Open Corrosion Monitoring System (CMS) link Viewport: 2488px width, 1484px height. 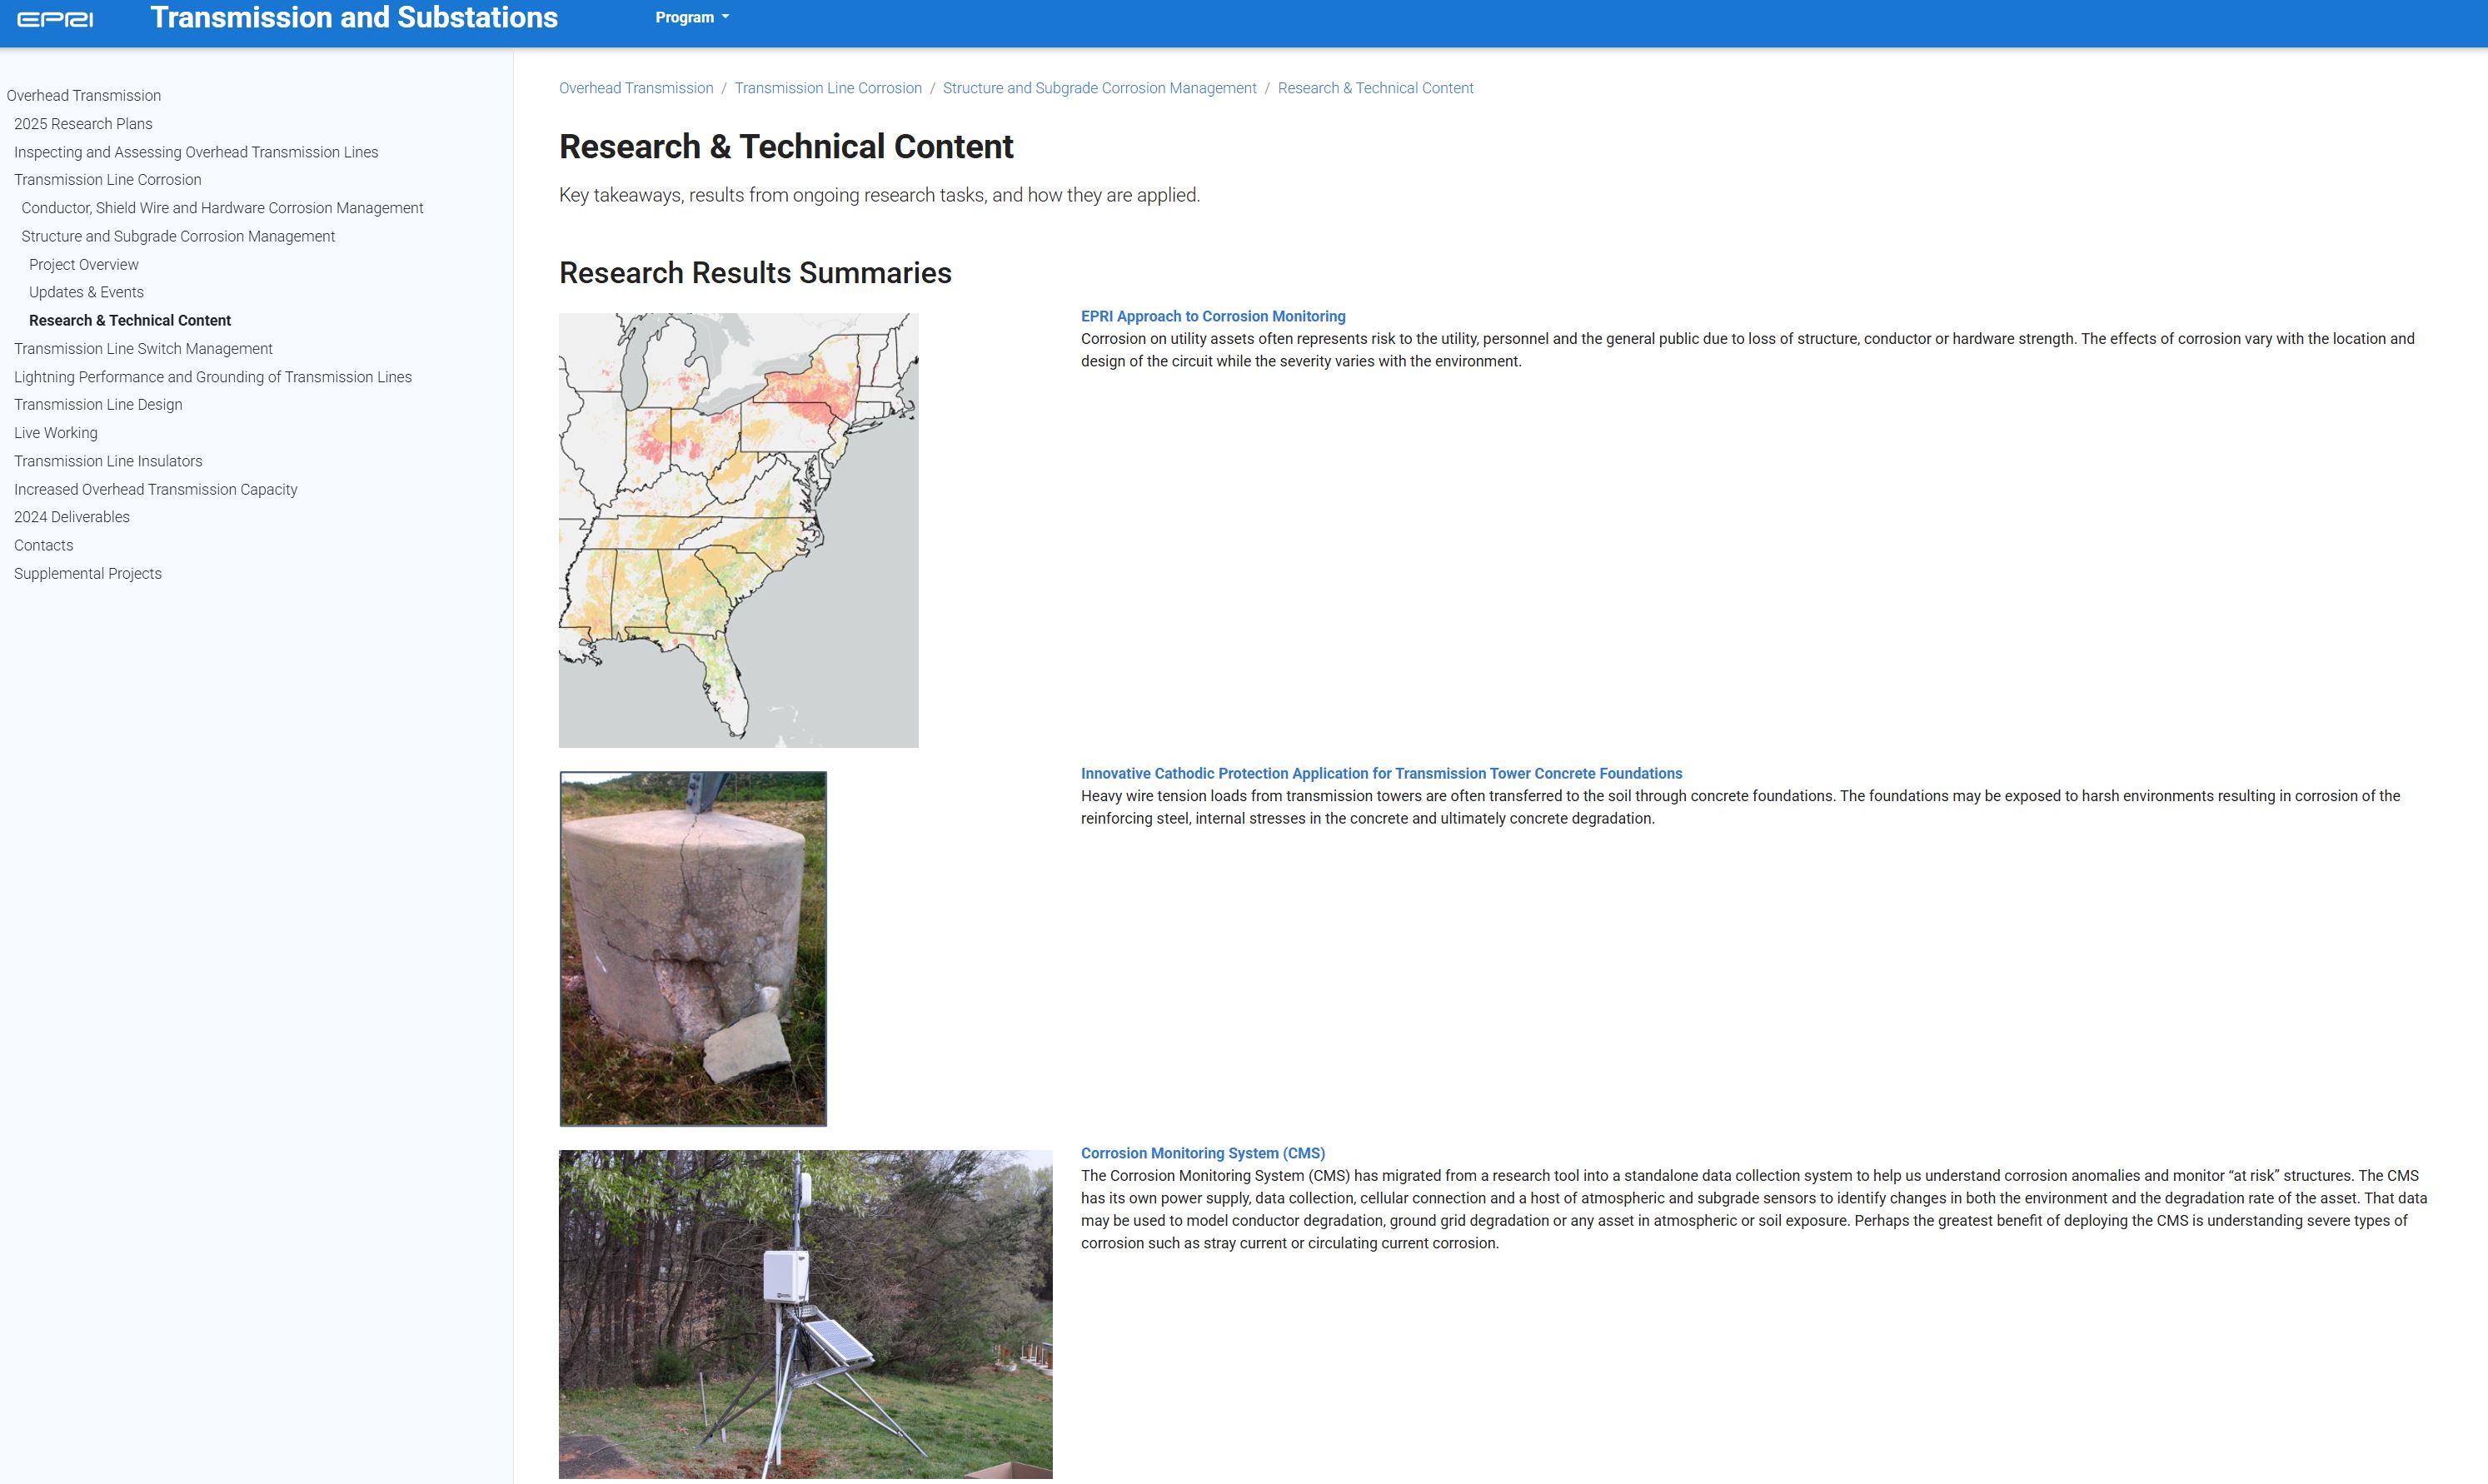[x=1203, y=1153]
